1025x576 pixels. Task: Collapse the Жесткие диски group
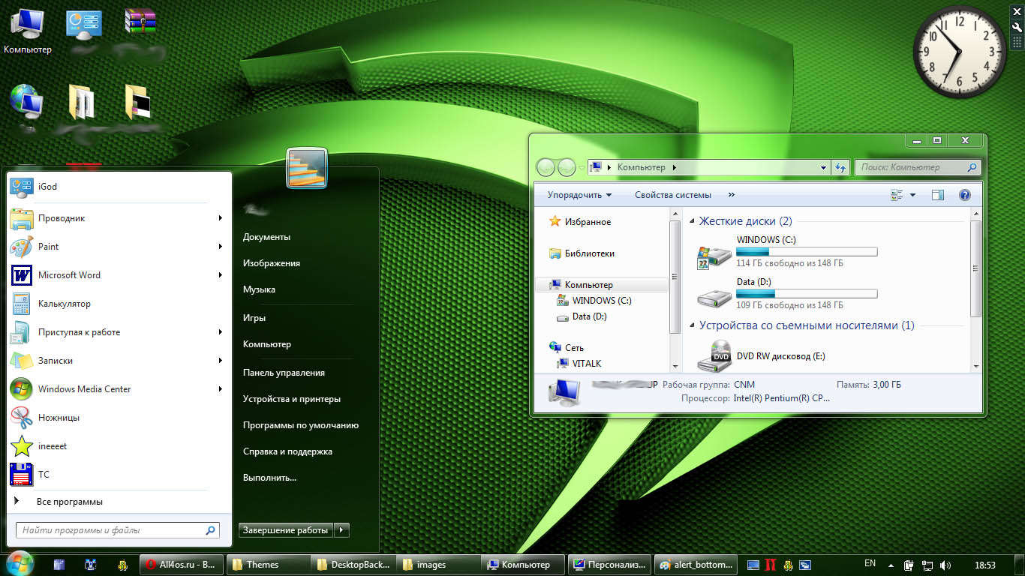[x=692, y=221]
